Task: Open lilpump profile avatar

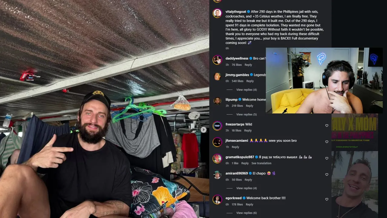Action: point(217,101)
